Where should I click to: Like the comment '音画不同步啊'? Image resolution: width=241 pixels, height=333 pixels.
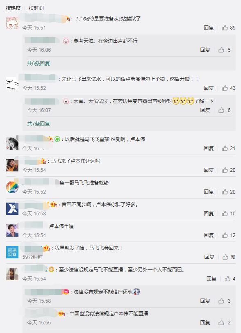225,213
